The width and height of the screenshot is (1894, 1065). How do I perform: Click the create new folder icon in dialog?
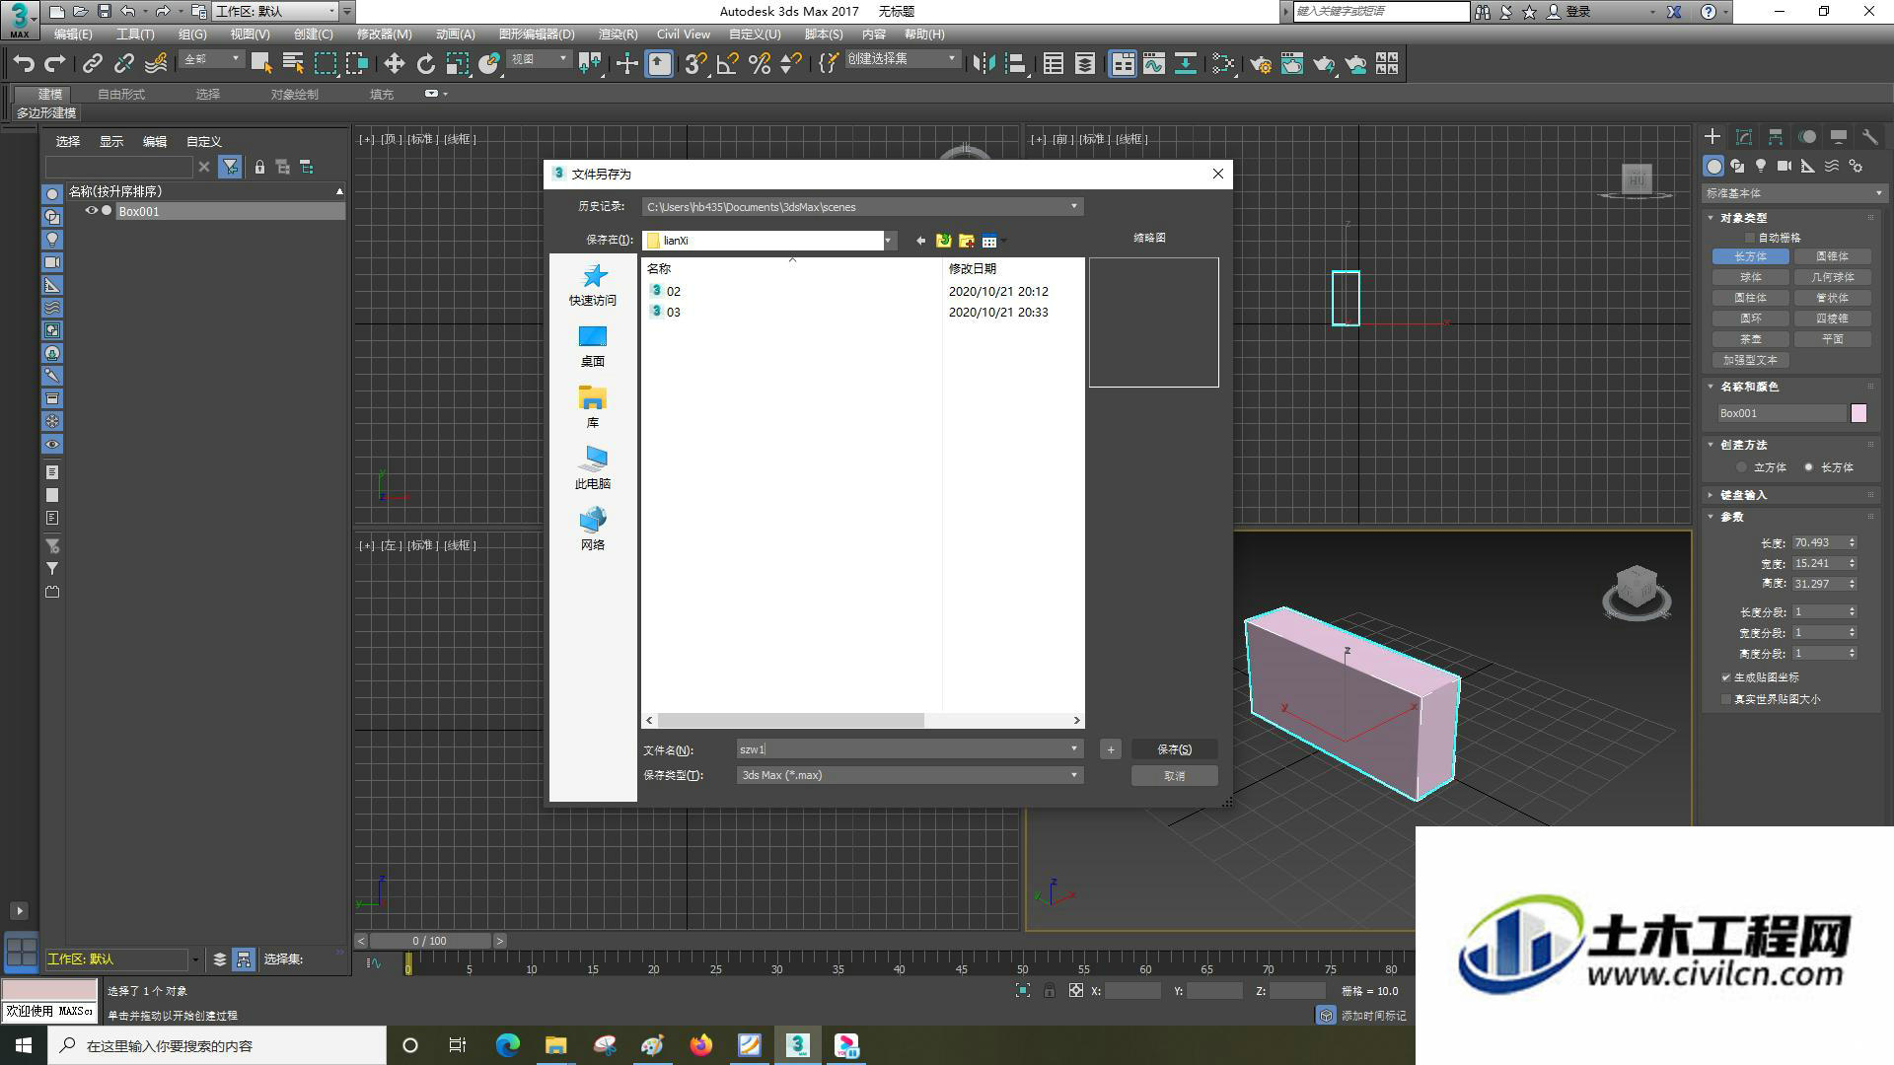coord(966,241)
